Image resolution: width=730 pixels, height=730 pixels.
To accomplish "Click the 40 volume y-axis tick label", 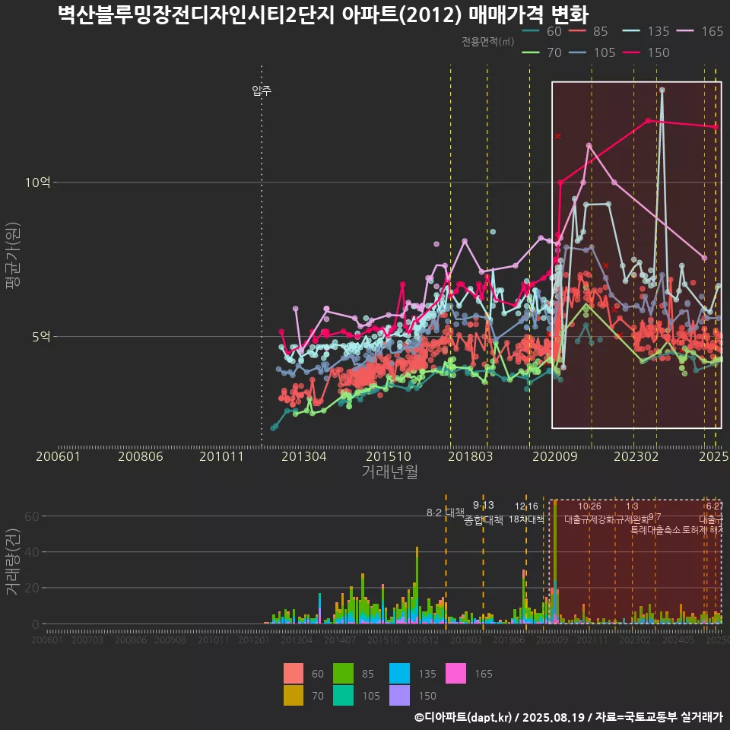I will [x=32, y=552].
